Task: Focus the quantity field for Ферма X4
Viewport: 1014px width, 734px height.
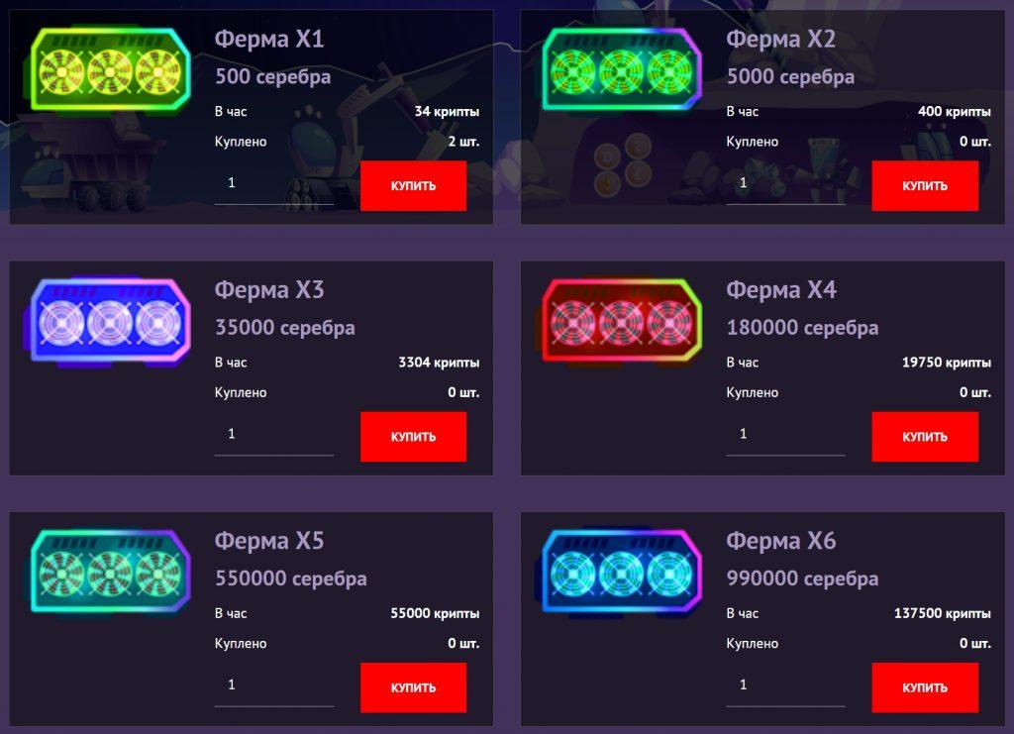Action: 785,435
